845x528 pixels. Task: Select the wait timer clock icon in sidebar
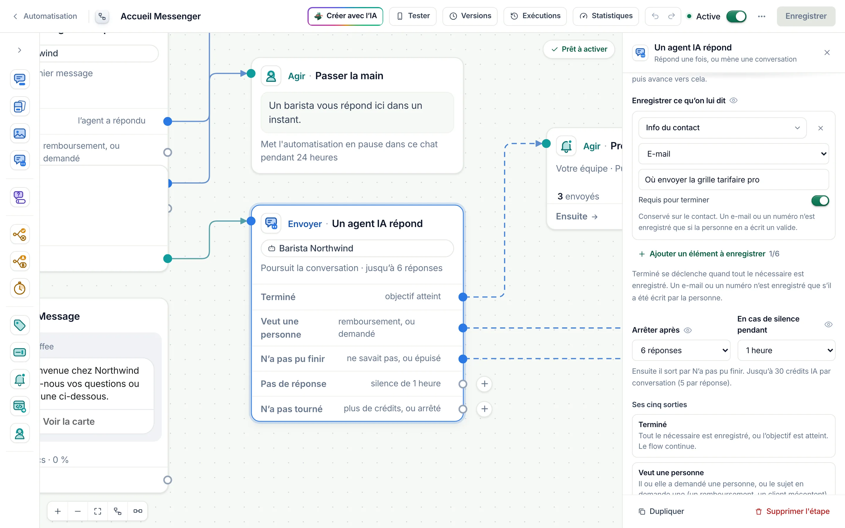click(x=20, y=288)
